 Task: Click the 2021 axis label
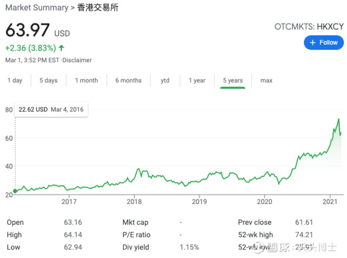[x=330, y=202]
